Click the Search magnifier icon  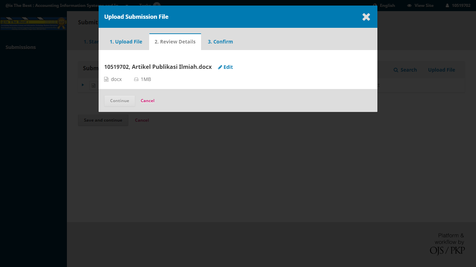(x=396, y=70)
